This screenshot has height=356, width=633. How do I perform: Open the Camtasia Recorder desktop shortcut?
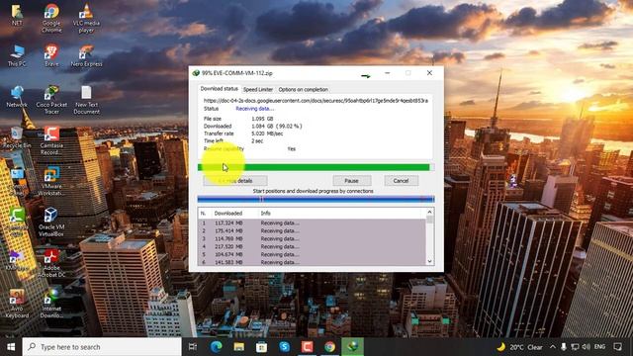click(51, 140)
